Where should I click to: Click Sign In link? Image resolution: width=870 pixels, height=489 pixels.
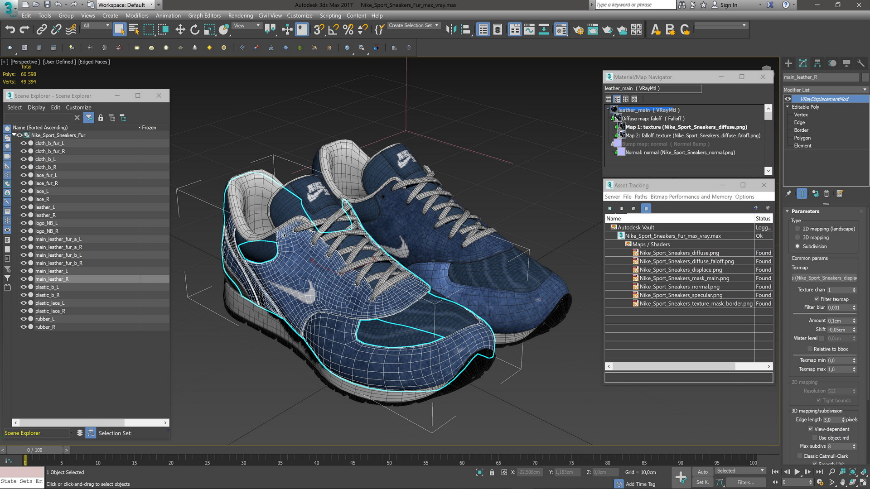click(x=729, y=5)
